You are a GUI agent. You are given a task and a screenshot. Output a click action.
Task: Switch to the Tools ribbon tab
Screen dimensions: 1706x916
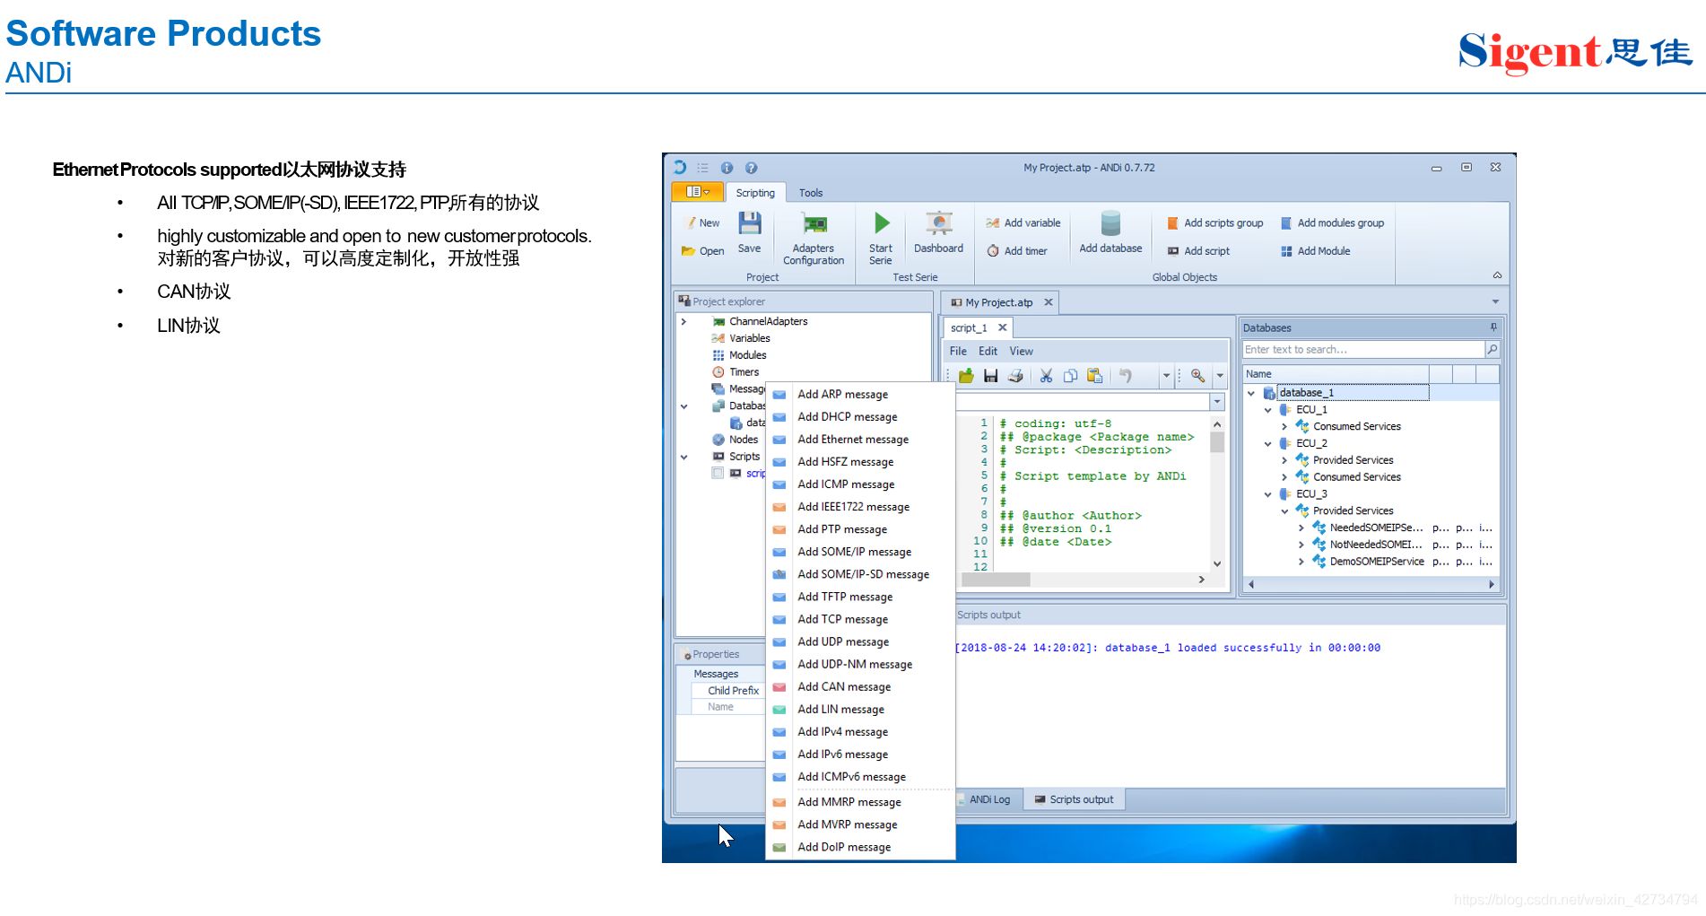811,193
